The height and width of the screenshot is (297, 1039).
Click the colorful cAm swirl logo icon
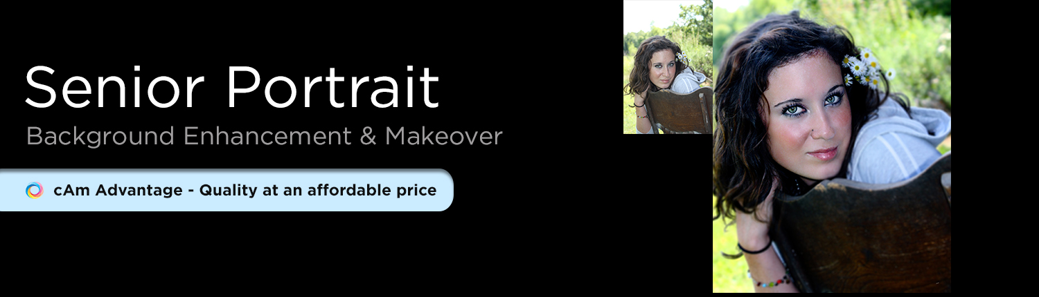[35, 190]
